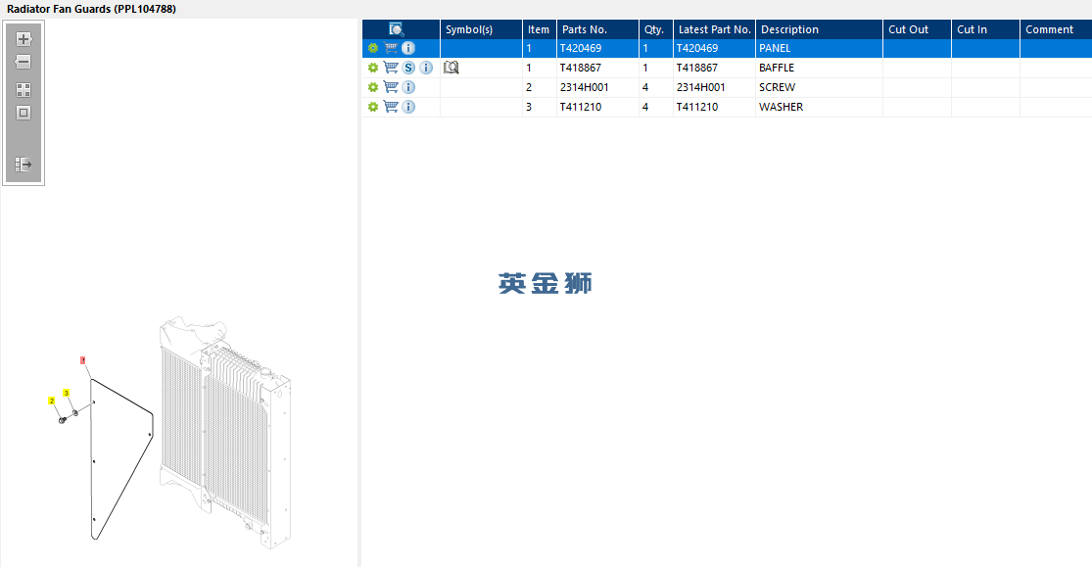Click latest part number T418867
The image size is (1092, 567).
[715, 68]
